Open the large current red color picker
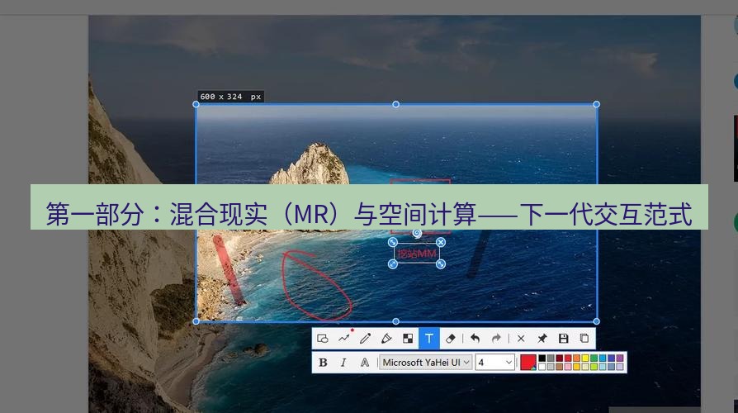Viewport: 738px width, 413px height. tap(528, 362)
